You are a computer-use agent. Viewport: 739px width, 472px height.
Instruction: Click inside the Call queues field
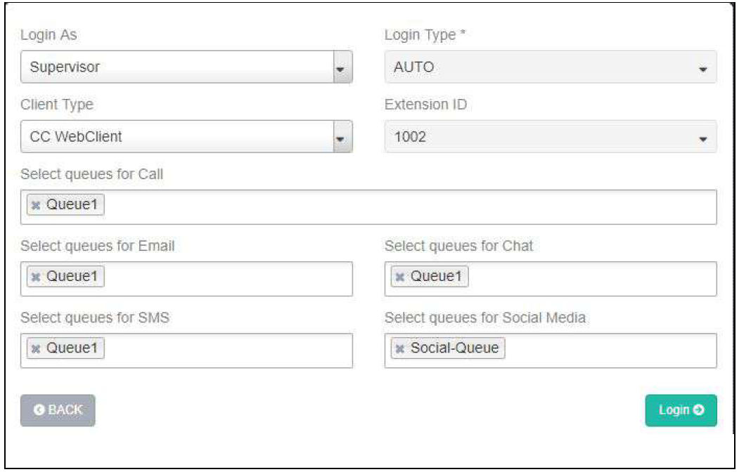pos(408,206)
